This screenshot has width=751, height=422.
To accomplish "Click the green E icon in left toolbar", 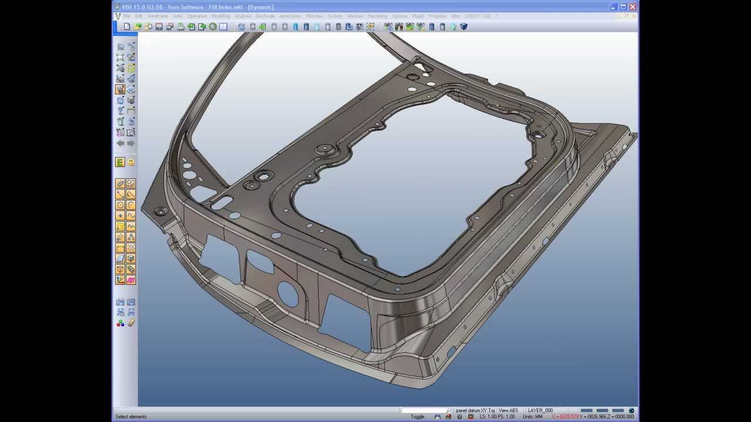I will tap(120, 162).
